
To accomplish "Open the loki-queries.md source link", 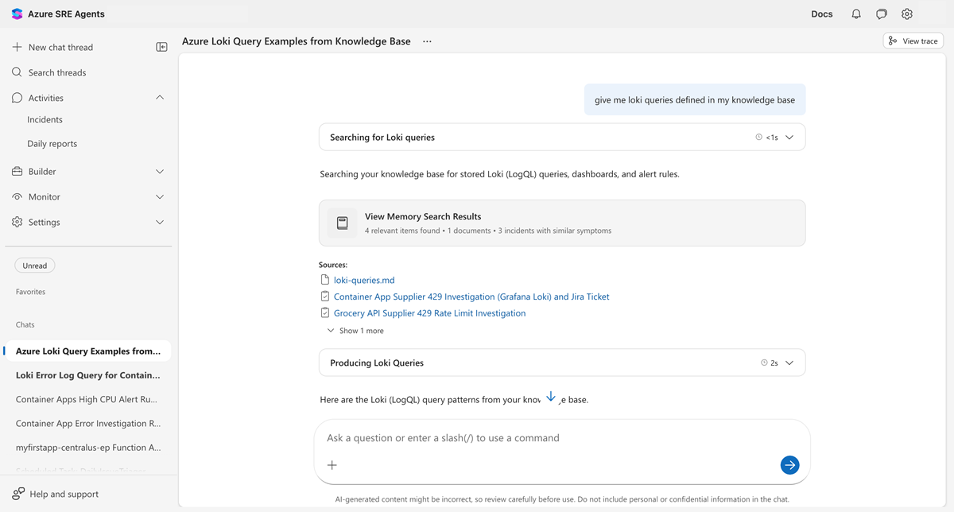I will click(x=364, y=280).
